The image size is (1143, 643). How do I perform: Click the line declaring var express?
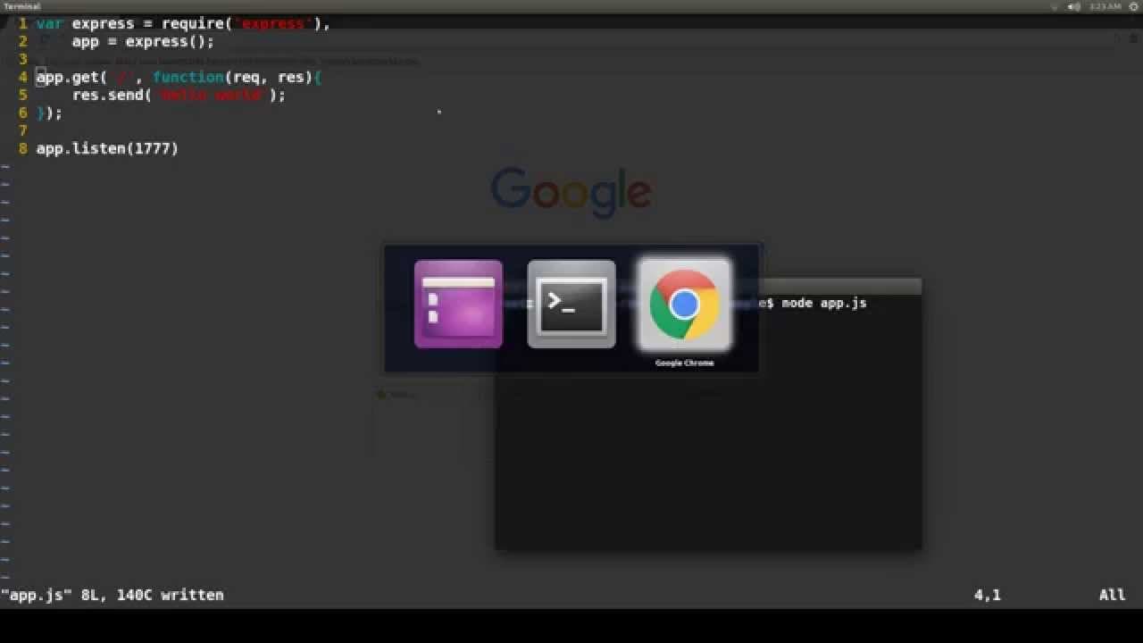tap(183, 23)
